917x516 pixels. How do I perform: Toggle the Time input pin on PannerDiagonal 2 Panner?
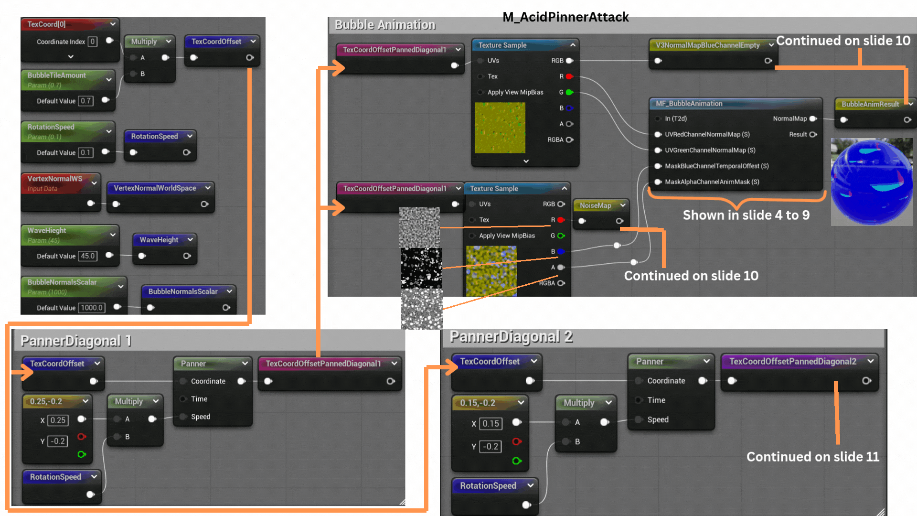click(639, 400)
